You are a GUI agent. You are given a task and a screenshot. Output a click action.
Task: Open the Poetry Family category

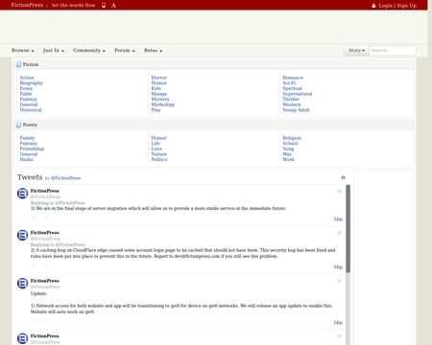[x=27, y=138]
